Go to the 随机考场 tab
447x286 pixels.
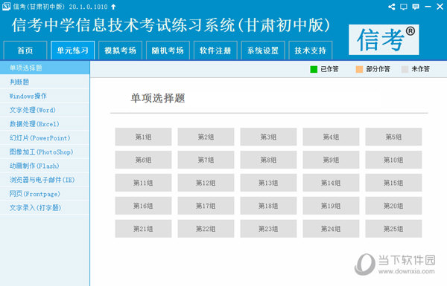pyautogui.click(x=168, y=51)
